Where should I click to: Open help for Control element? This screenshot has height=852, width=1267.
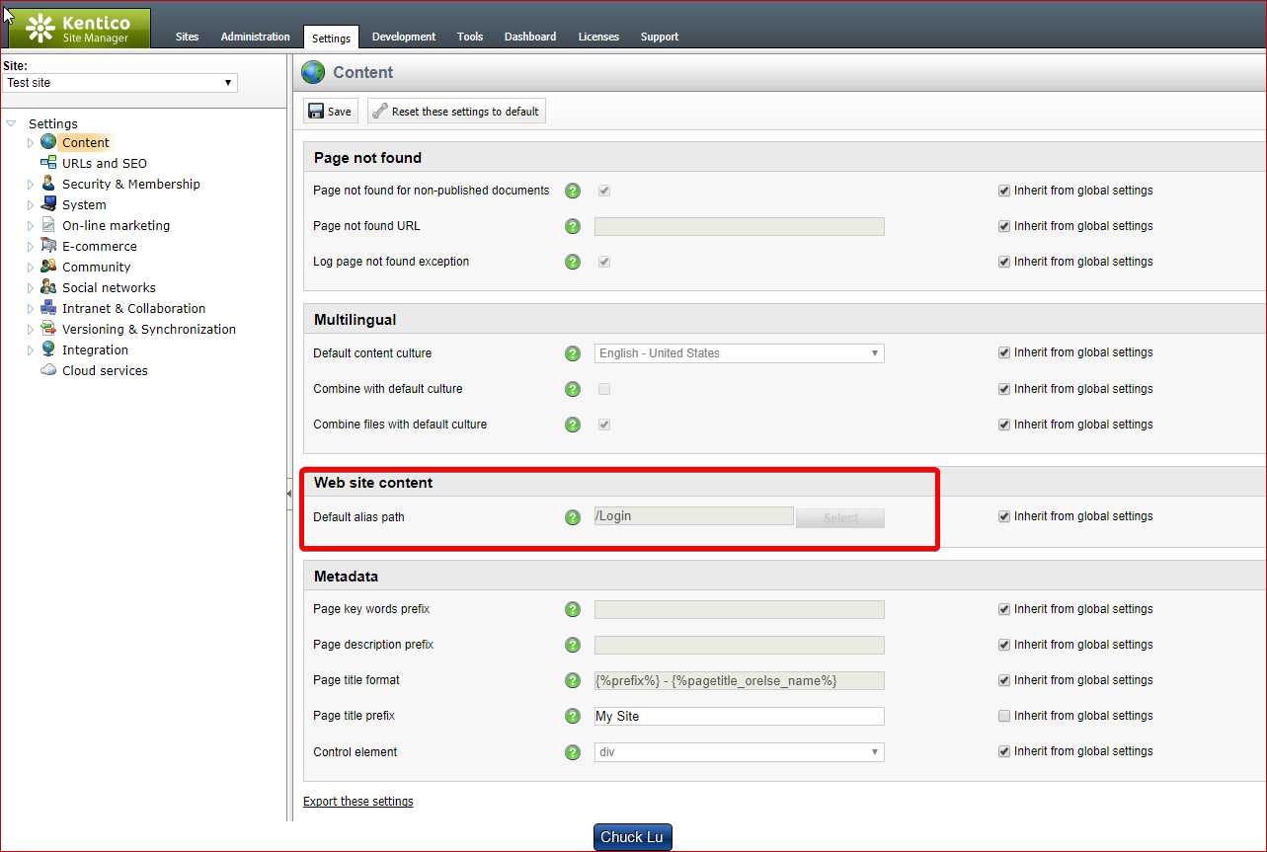point(573,752)
